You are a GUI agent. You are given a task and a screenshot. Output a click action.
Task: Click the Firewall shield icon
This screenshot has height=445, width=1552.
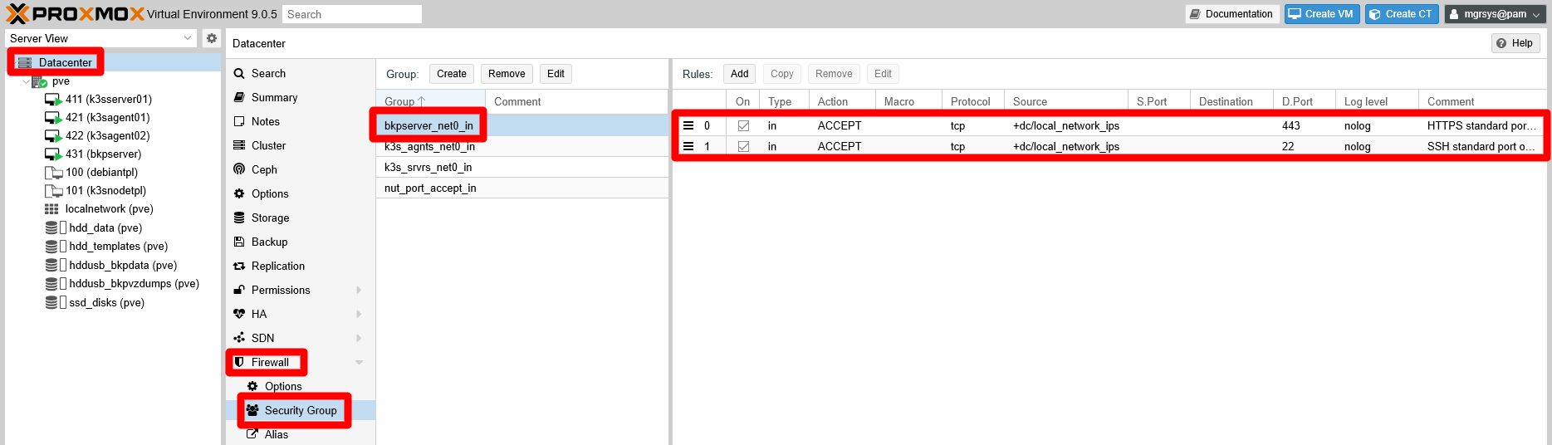pos(239,362)
